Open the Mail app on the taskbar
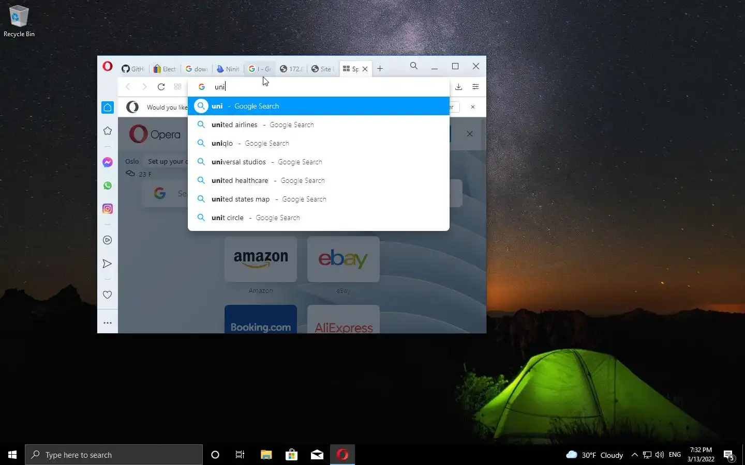Viewport: 745px width, 465px height. (x=317, y=455)
